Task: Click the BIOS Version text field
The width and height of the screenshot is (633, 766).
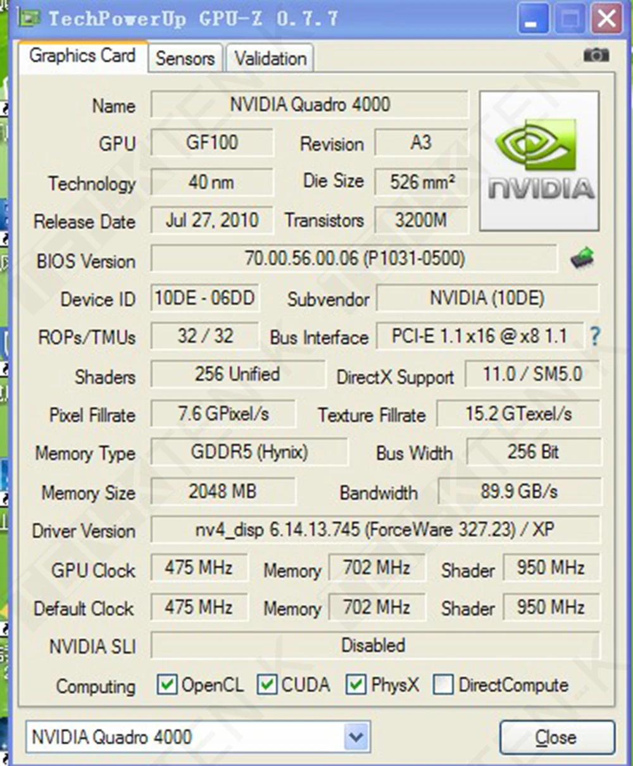Action: pyautogui.click(x=354, y=258)
